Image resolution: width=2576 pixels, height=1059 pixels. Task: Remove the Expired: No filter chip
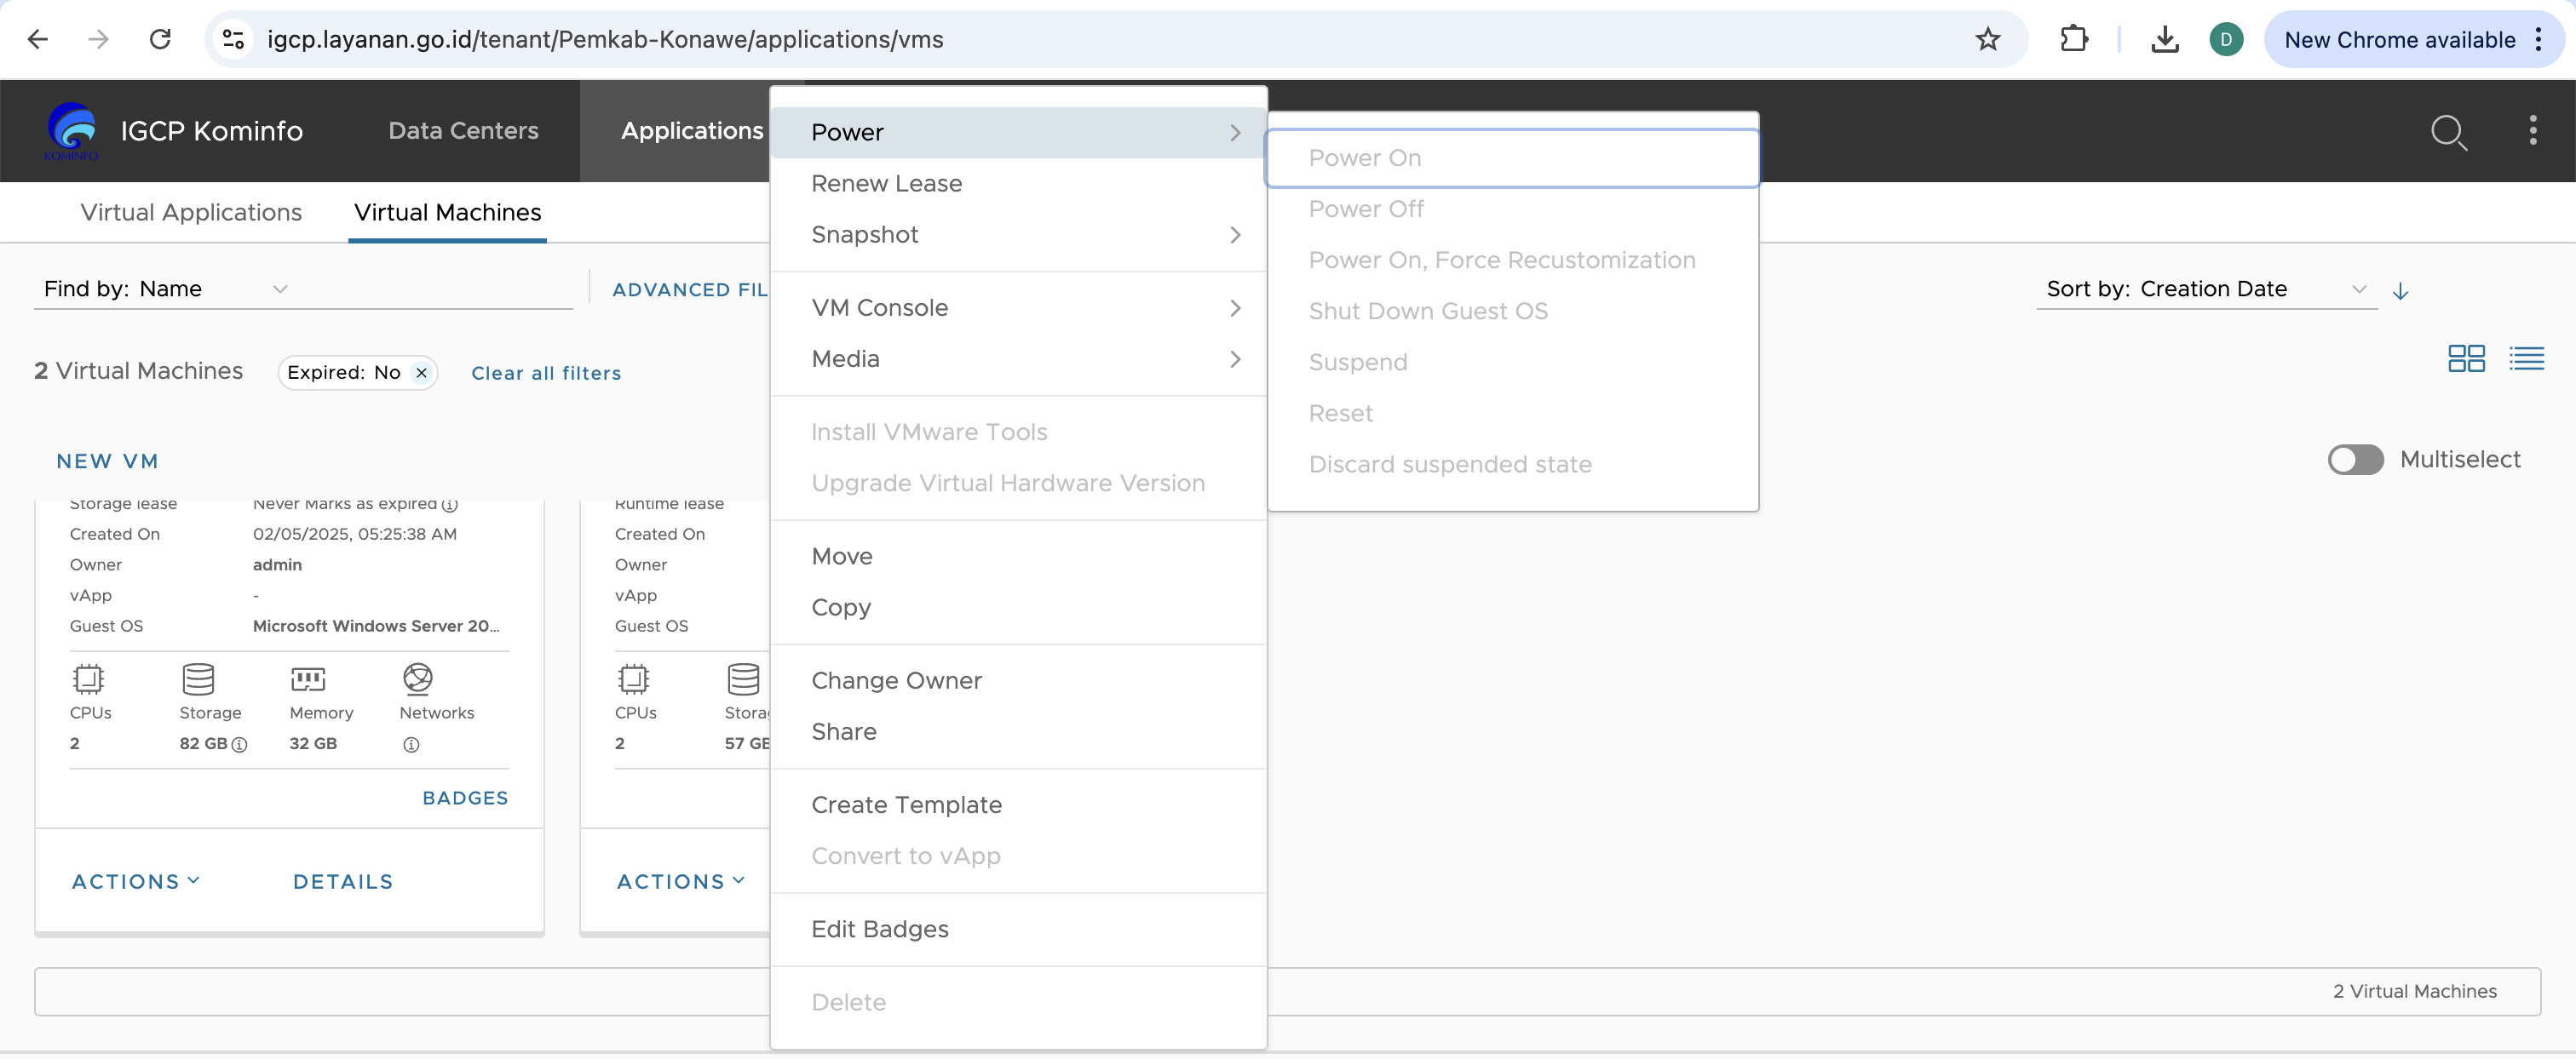pyautogui.click(x=422, y=373)
